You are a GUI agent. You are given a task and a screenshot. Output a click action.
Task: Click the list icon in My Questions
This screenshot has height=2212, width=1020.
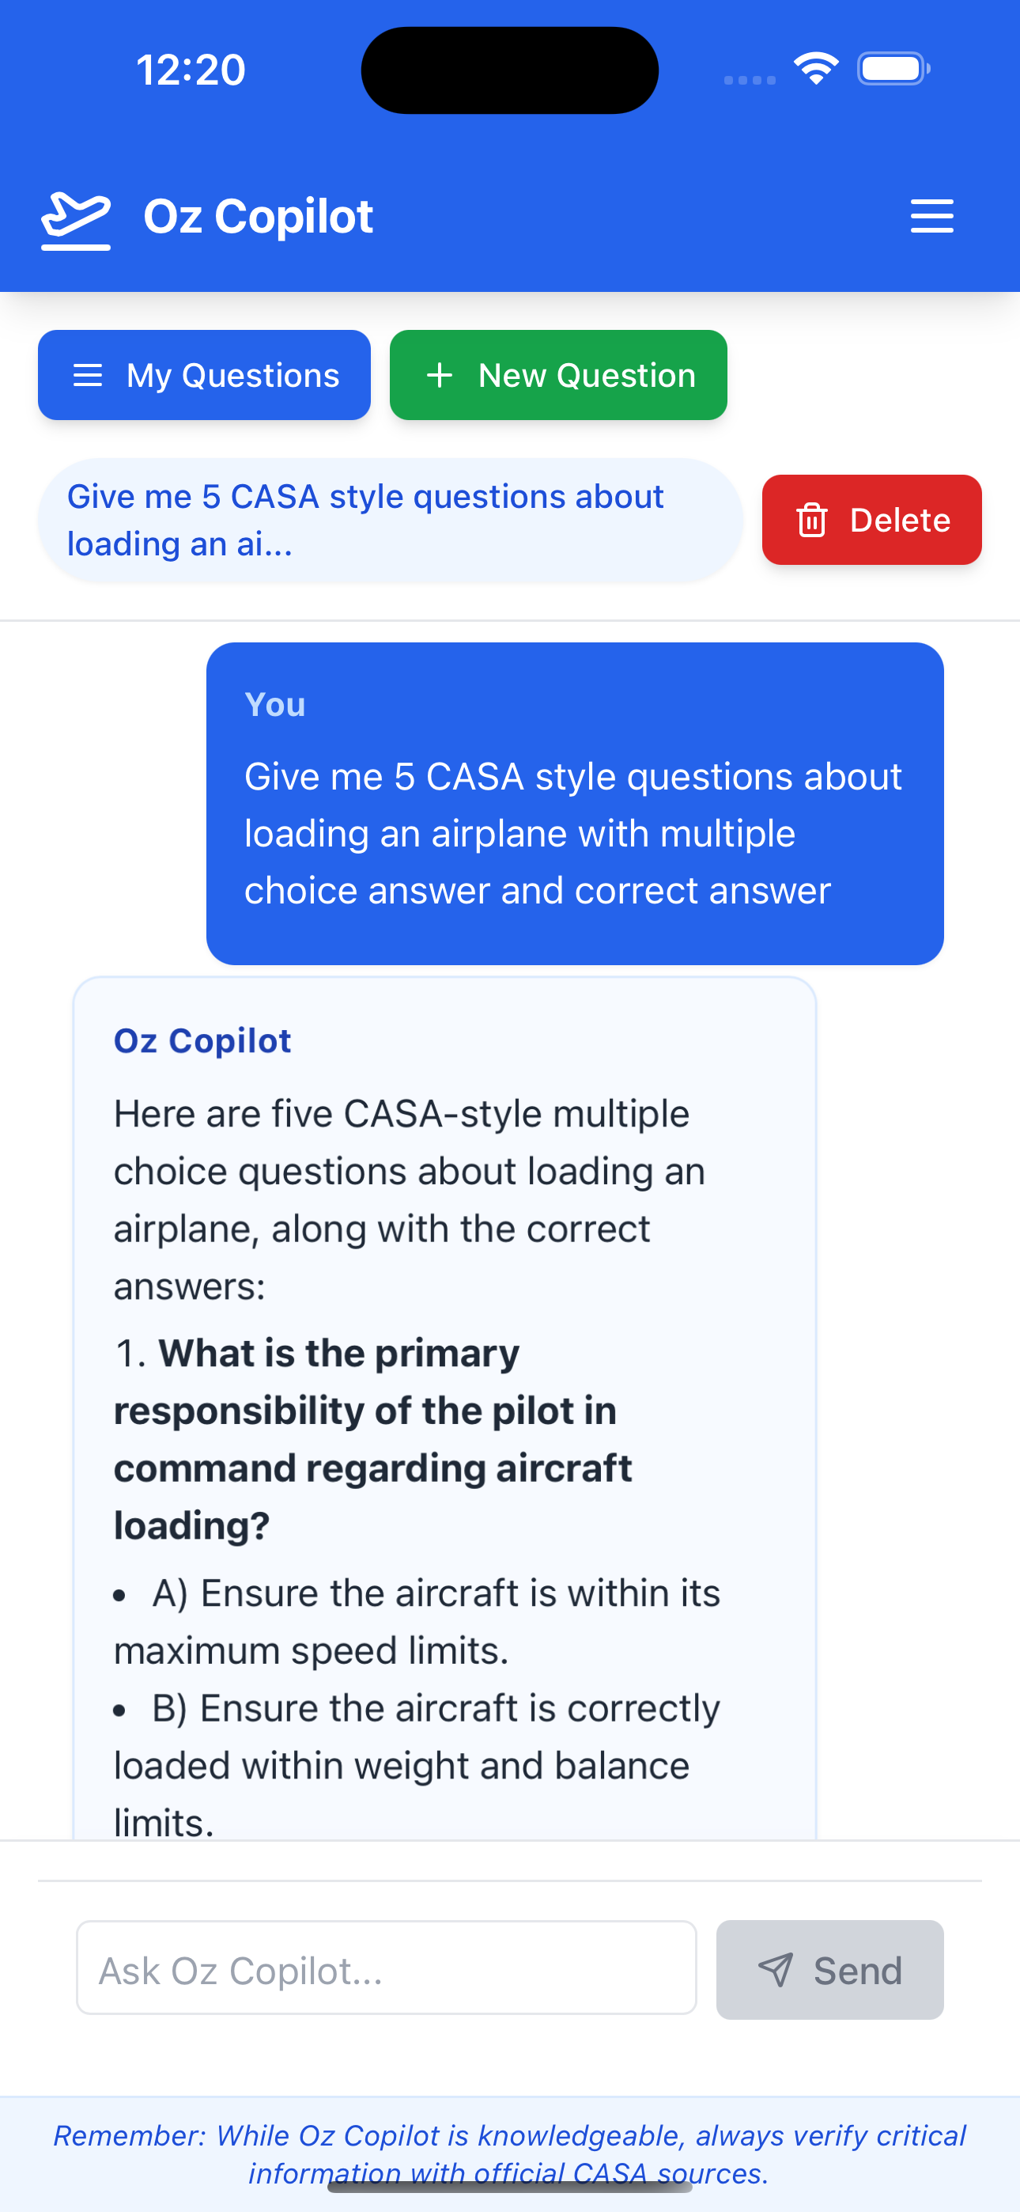88,375
